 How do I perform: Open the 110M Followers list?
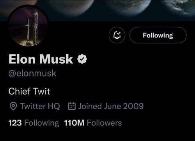pyautogui.click(x=93, y=123)
